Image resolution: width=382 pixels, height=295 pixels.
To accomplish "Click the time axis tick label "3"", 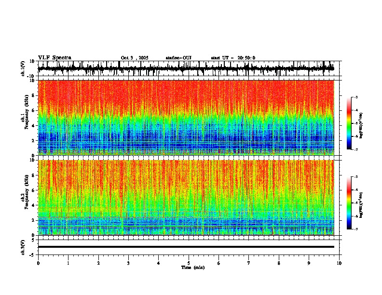I will click(x=128, y=263).
